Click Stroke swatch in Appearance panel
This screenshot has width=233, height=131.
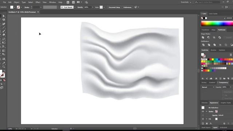[x=216, y=111]
